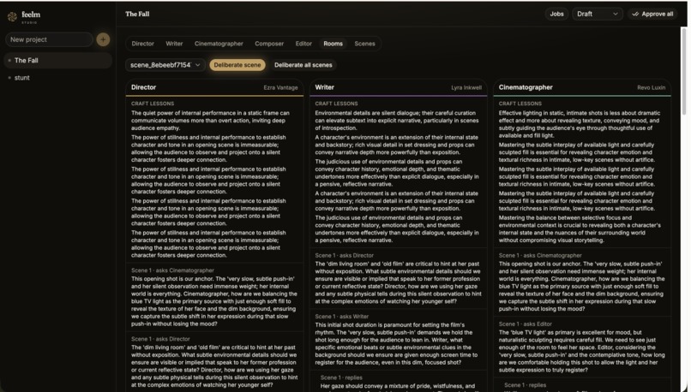691x392 pixels.
Task: Click CRAFT LESSONS label in Cinematographer column
Action: pos(520,104)
